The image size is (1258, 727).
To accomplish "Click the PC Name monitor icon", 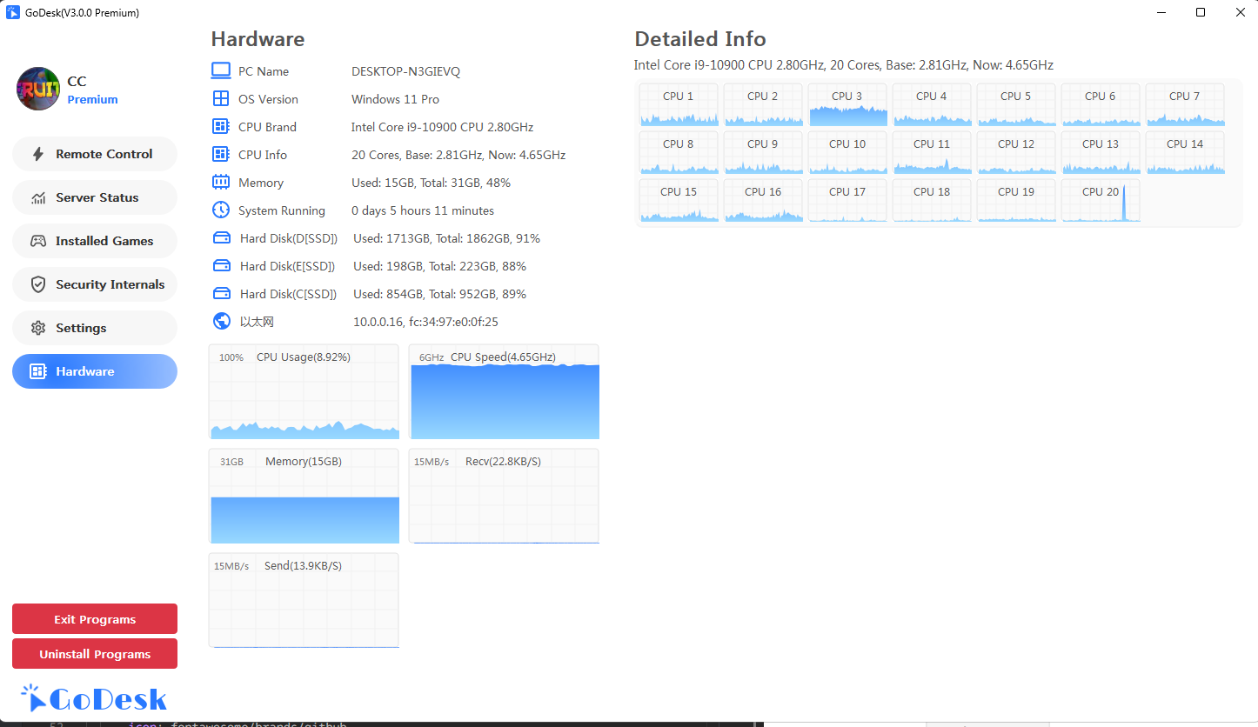I will (x=221, y=71).
